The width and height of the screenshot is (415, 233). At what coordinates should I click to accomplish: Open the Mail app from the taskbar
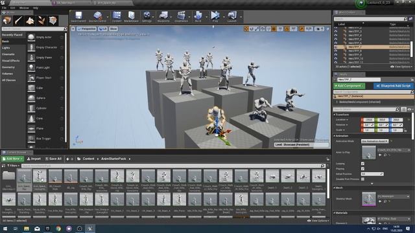(x=37, y=228)
